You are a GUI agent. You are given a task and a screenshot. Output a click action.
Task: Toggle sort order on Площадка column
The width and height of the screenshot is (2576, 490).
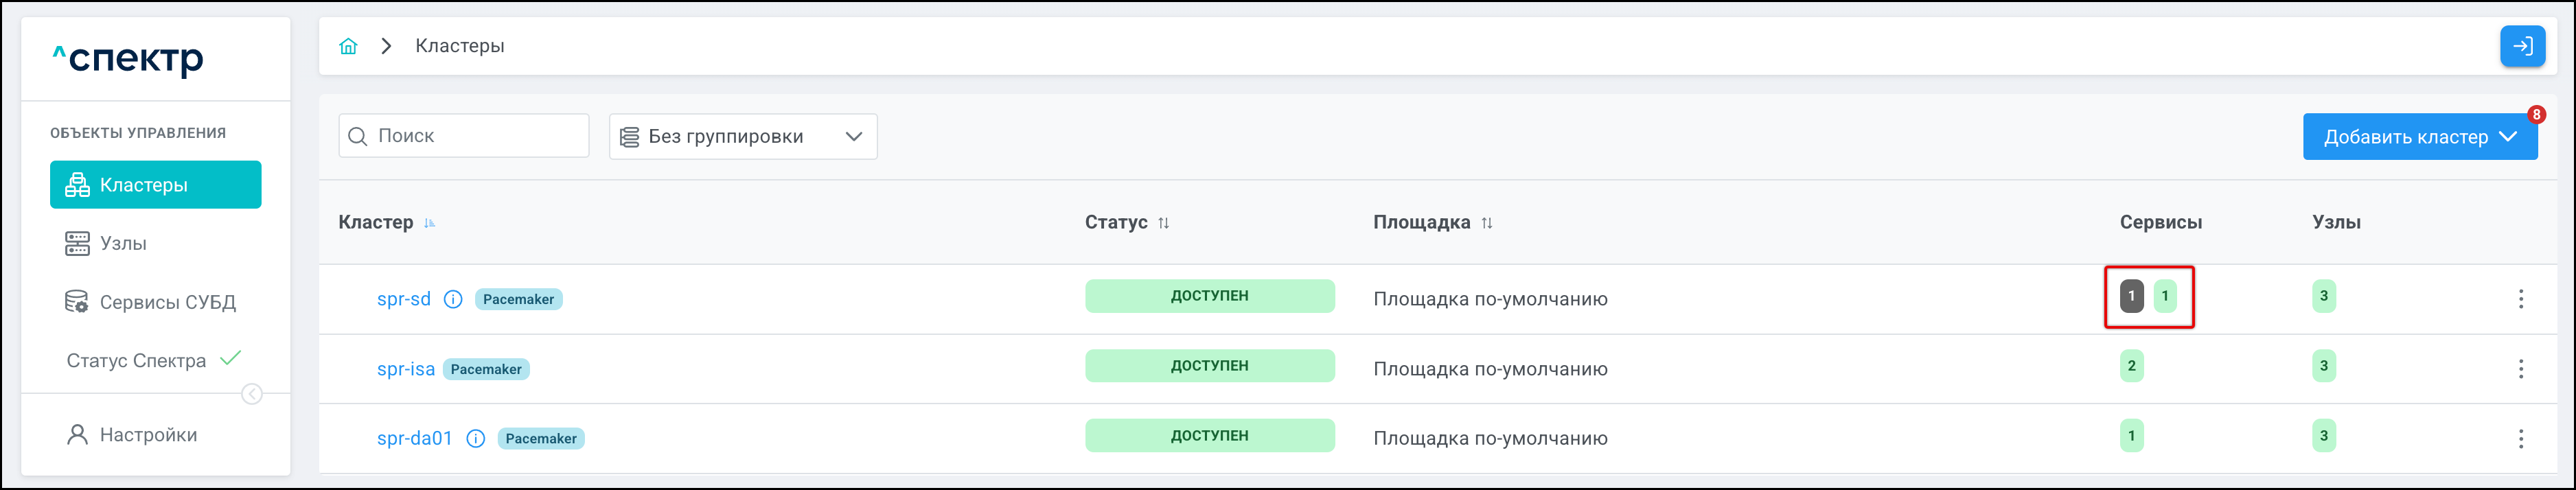tap(1487, 223)
